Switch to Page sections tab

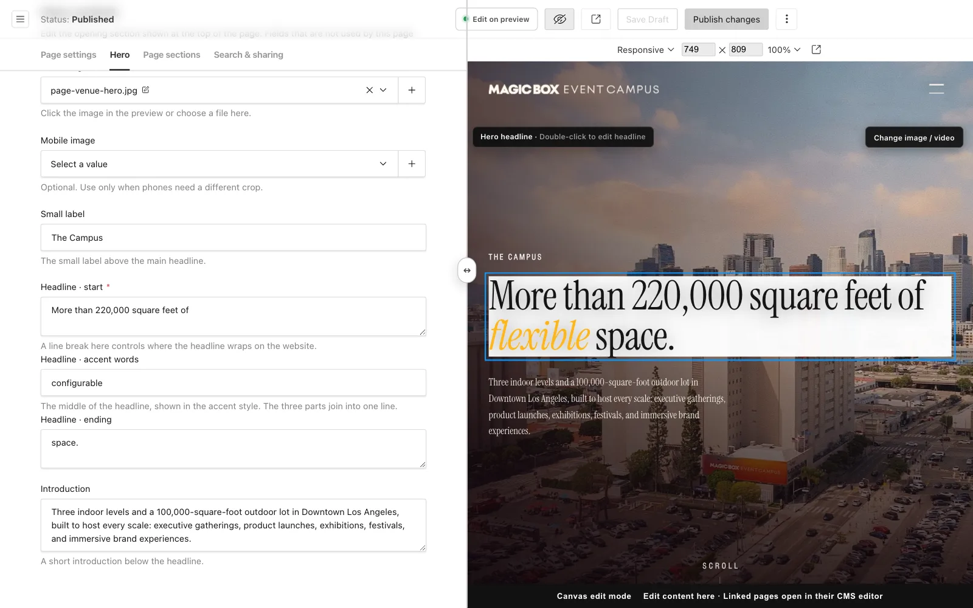coord(171,55)
